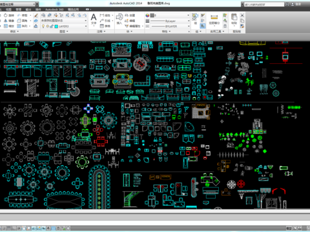310x232 pixels.
Task: Toggle the layer lightbulb on/off icon
Action: pos(43,26)
